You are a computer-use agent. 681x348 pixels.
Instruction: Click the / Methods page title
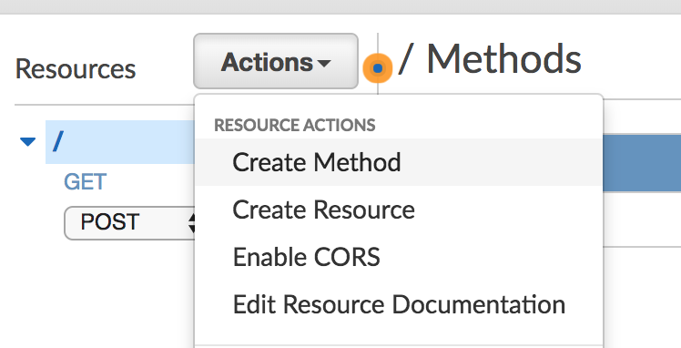tap(490, 59)
